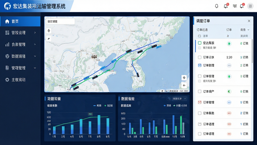
Task: Click the green legend entry in the left chart
Action: click(x=109, y=105)
